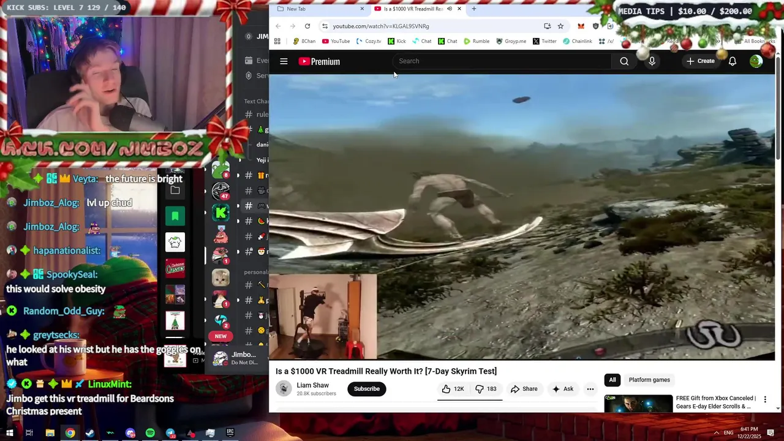Click the Create button on YouTube
The height and width of the screenshot is (441, 784).
click(700, 61)
